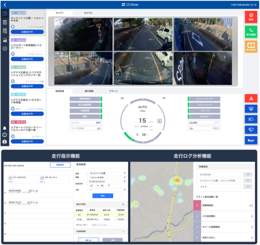This screenshot has width=260, height=245.
Task: Switch to the アラート tab
Action: pyautogui.click(x=114, y=91)
